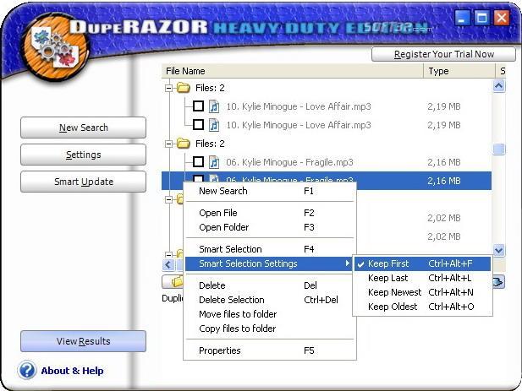This screenshot has width=522, height=391.
Task: Select Keep First option in submenu
Action: (422, 263)
